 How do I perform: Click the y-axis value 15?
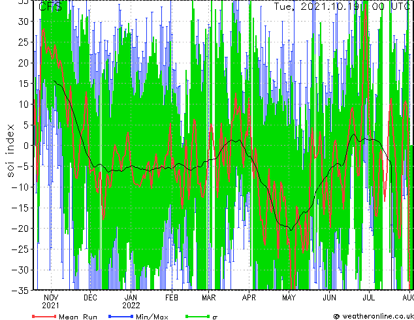click(24, 84)
